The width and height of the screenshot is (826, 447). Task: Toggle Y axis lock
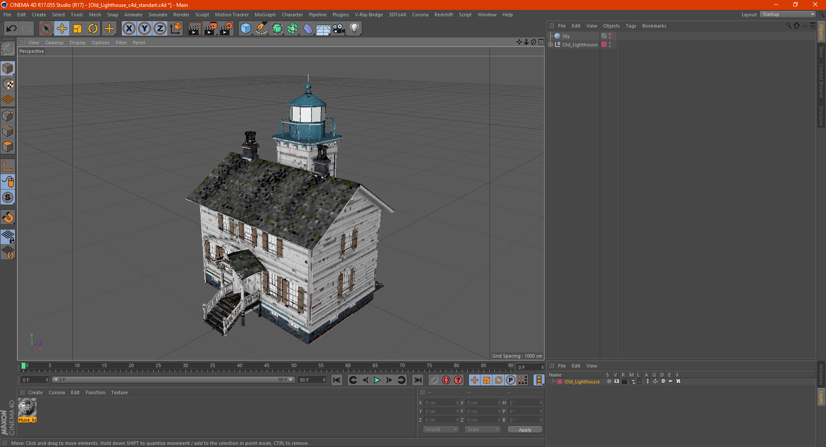tap(145, 29)
